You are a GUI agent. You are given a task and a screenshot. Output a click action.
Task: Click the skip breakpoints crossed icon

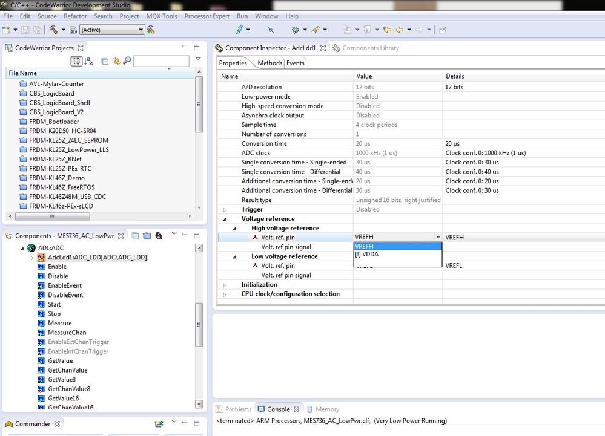[271, 30]
